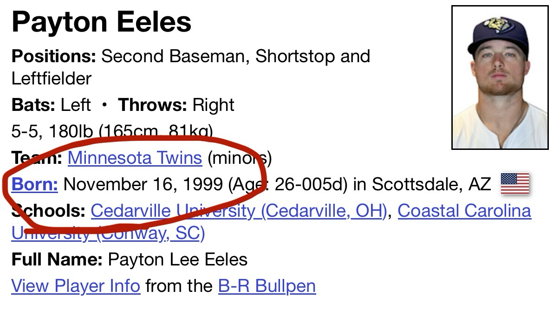Visit the B-R Bullpen link
Image resolution: width=560 pixels, height=310 pixels.
[x=267, y=285]
